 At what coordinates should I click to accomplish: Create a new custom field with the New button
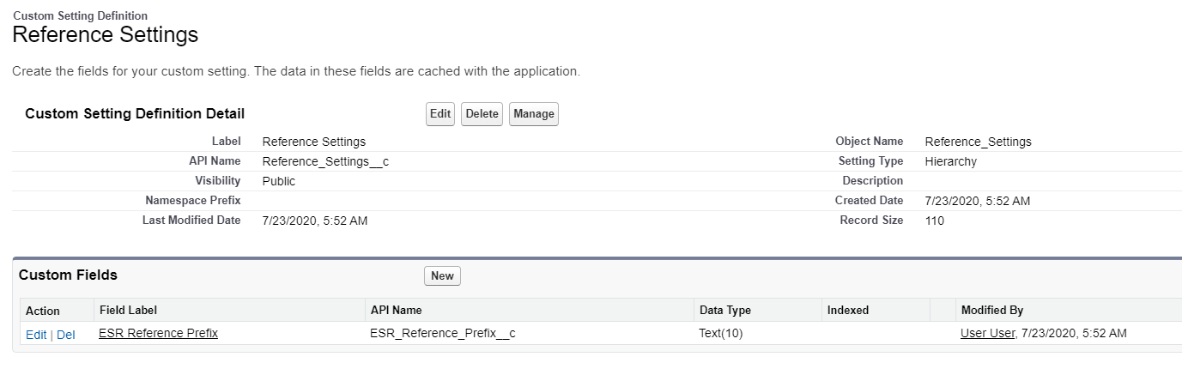click(442, 275)
